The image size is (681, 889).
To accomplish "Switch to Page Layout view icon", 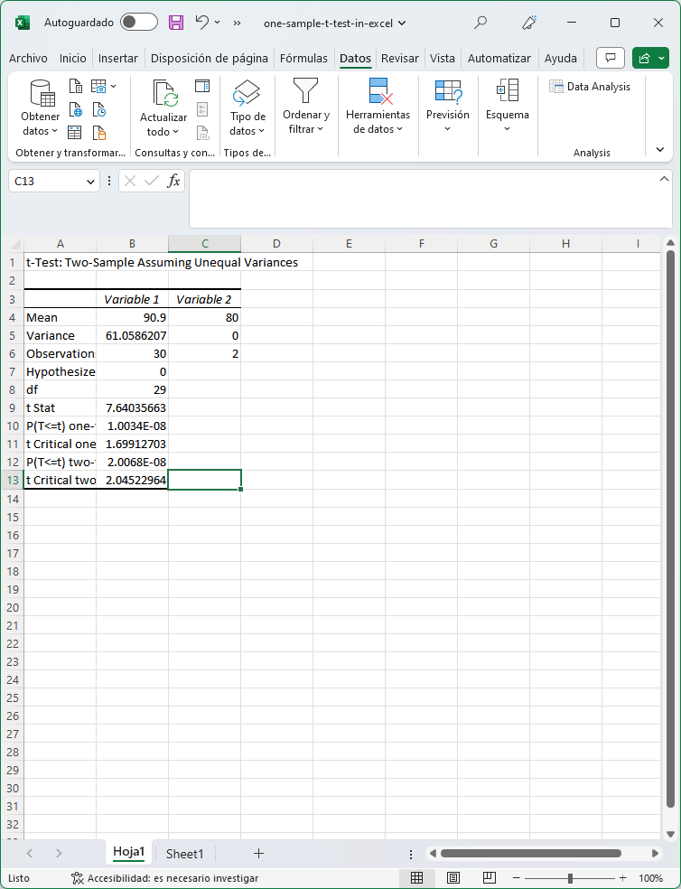I will [453, 878].
